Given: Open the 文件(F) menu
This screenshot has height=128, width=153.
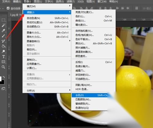Looking at the screenshot, I should [6, 2].
